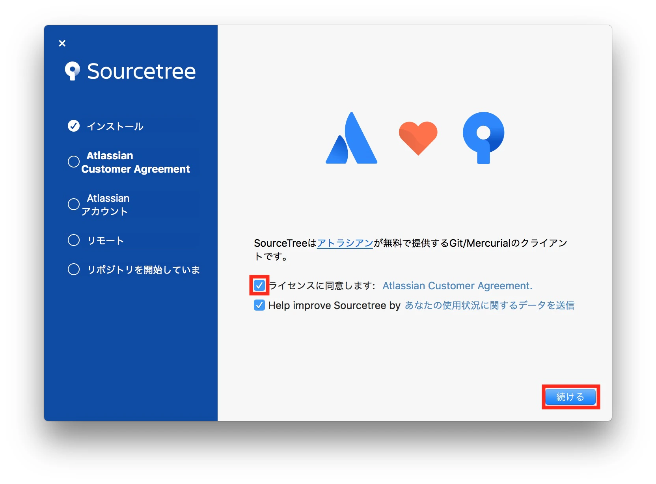The width and height of the screenshot is (656, 484).
Task: Click the Atlassian アカウント step label
Action: coord(105,205)
